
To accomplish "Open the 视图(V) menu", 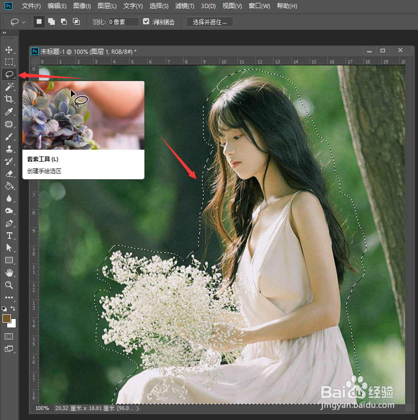I will (232, 6).
